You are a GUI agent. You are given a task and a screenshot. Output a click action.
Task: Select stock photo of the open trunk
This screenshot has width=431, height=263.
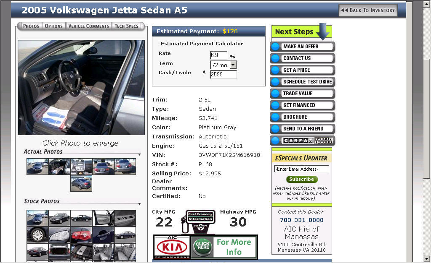(x=59, y=252)
